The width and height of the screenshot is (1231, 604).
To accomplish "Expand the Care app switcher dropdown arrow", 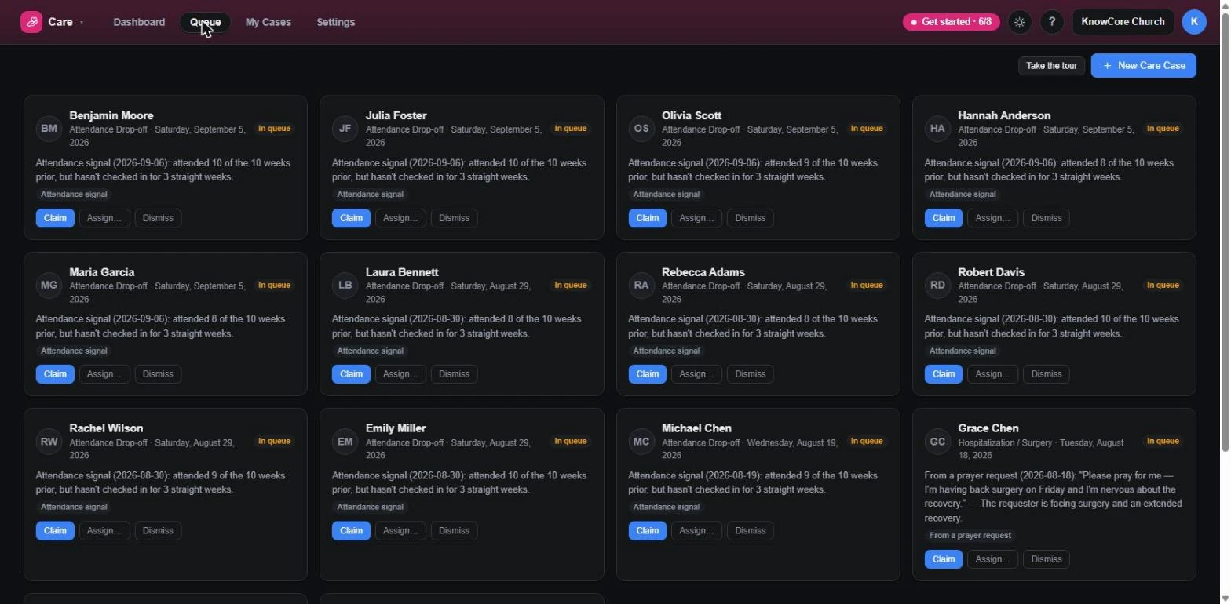I will tap(82, 23).
